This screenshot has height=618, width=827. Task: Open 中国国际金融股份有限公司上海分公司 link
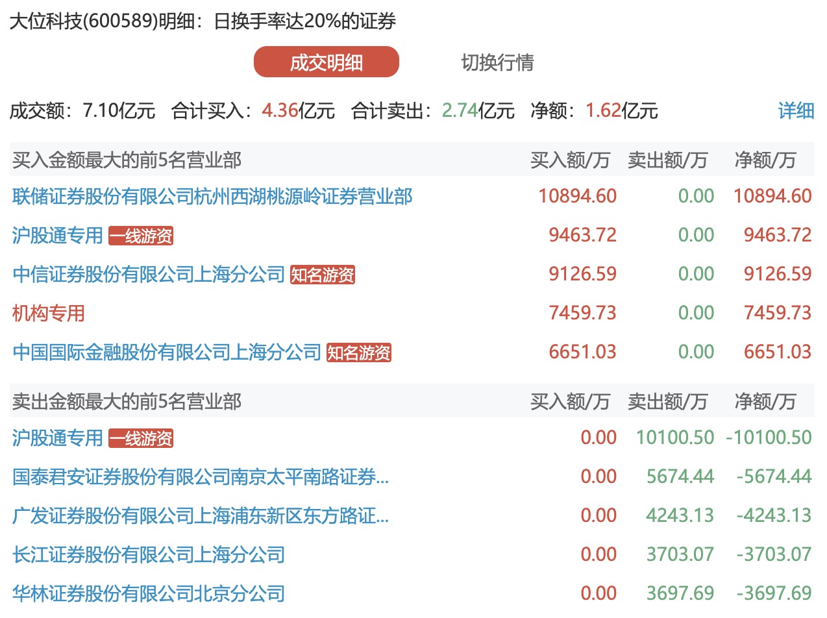click(x=167, y=352)
